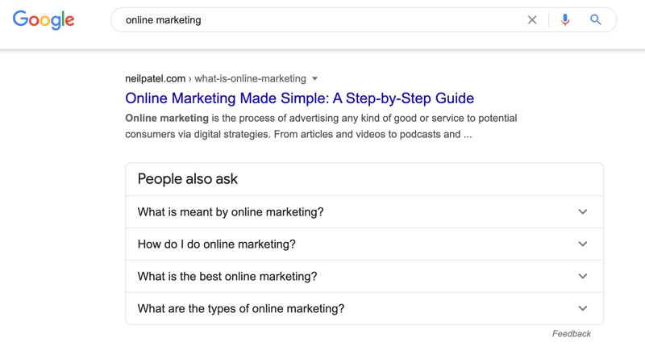
Task: Select the question 'What is meant by online marketing?'
Action: 231,212
